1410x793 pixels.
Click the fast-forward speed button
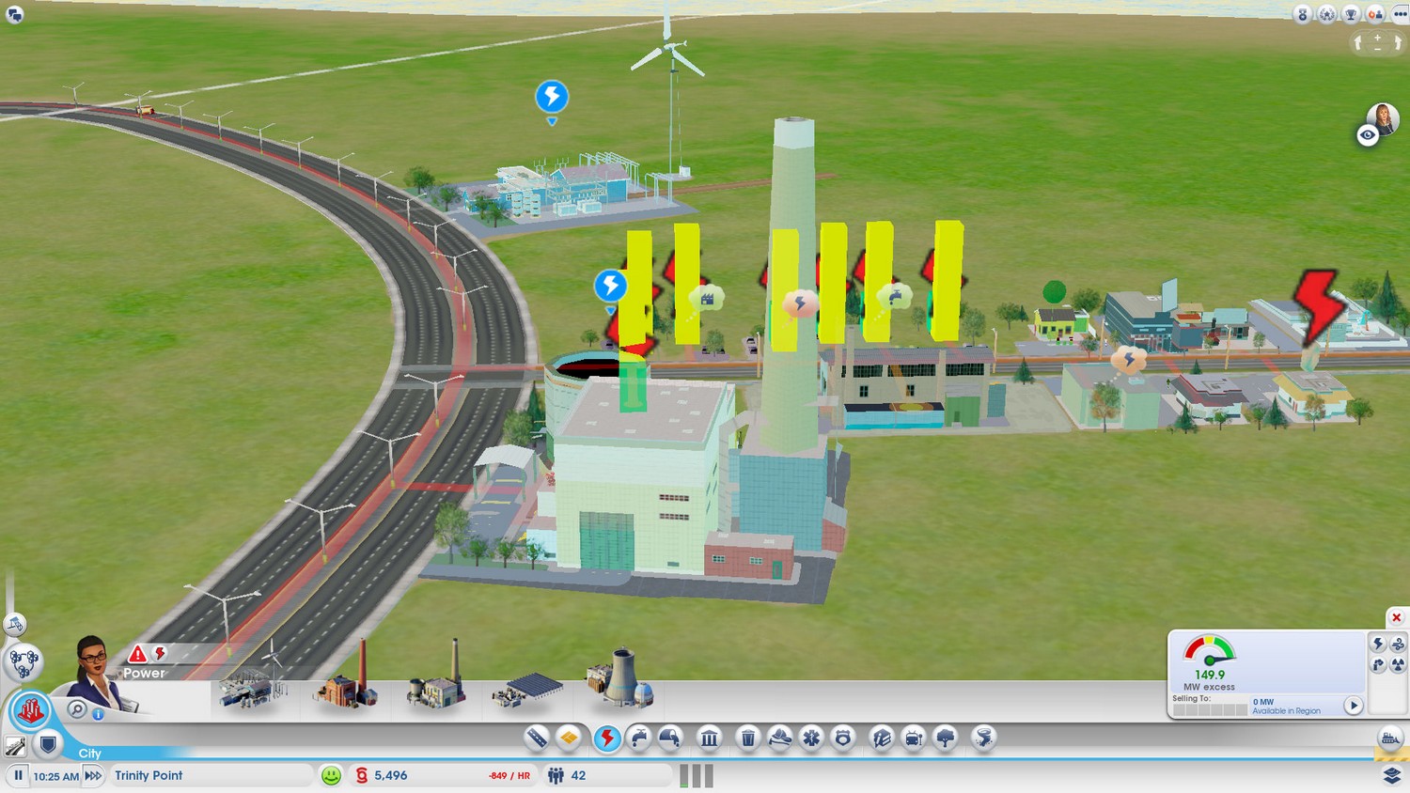coord(93,775)
